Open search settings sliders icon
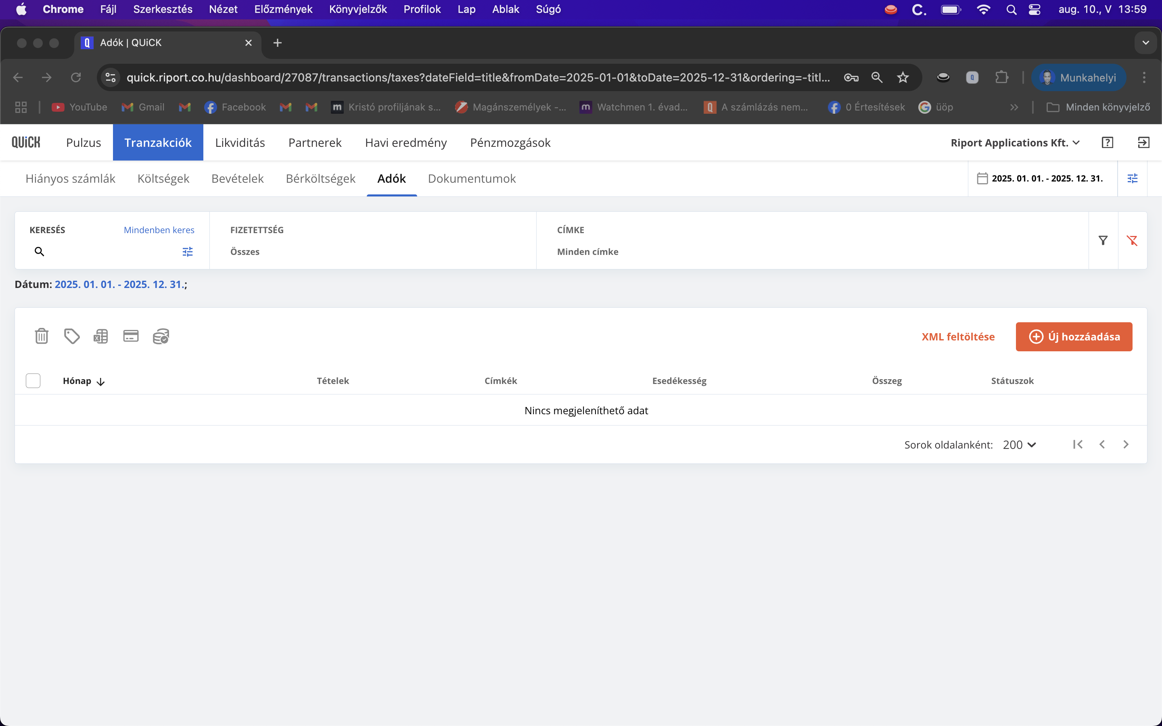This screenshot has height=726, width=1162. tap(187, 252)
